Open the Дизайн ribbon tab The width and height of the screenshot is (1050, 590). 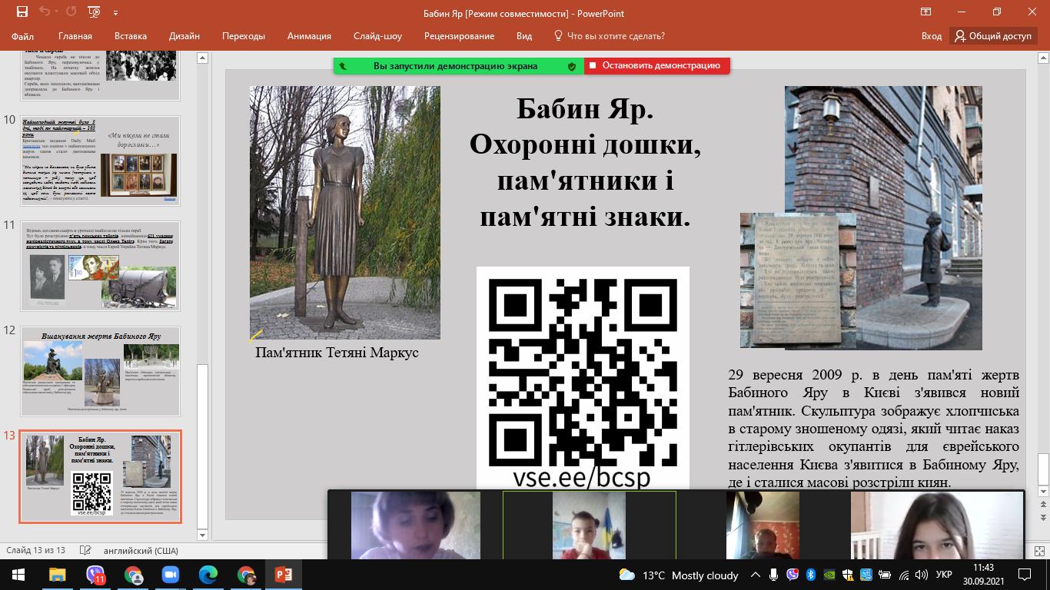(184, 36)
